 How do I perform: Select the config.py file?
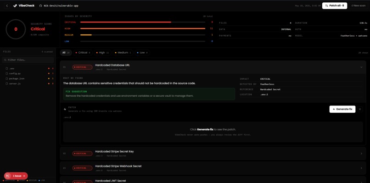click(x=28, y=73)
